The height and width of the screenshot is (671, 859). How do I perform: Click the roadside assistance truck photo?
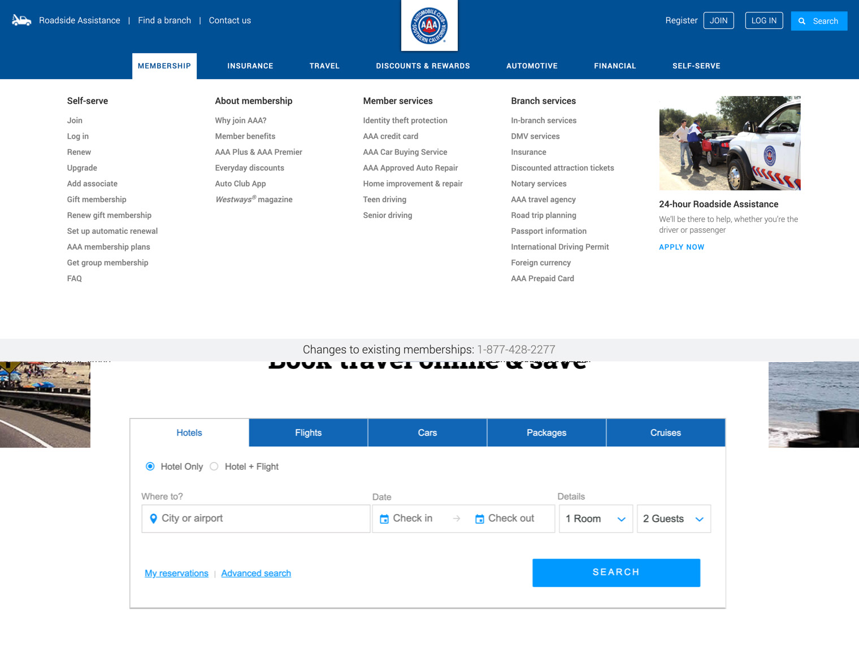point(730,143)
